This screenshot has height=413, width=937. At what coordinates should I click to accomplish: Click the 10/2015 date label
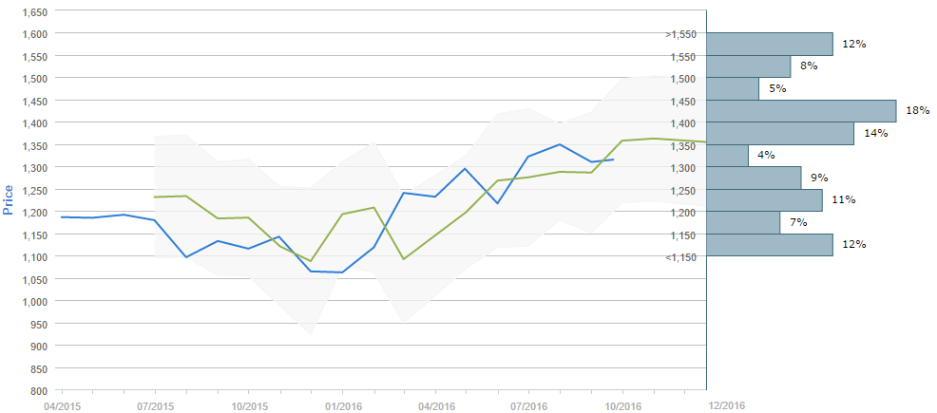click(x=248, y=405)
